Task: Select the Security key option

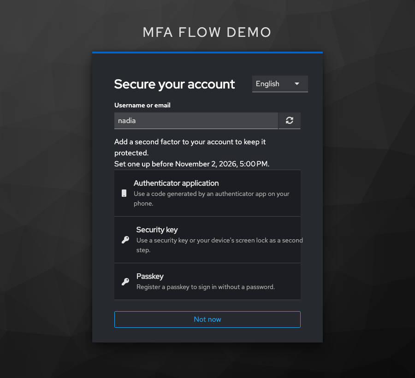Action: pos(207,240)
